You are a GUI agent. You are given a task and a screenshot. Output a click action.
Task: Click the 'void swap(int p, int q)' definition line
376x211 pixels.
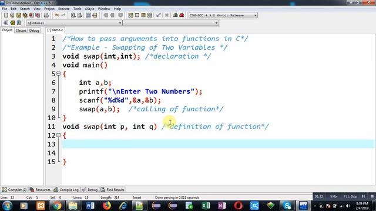110,127
